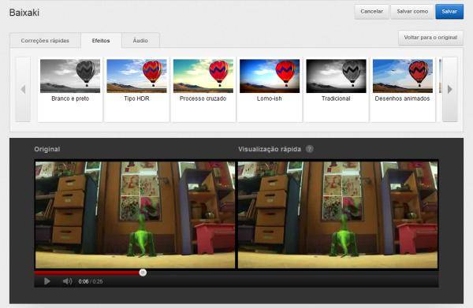Save changes with the blue Salvar button
473x308 pixels.
coord(449,12)
